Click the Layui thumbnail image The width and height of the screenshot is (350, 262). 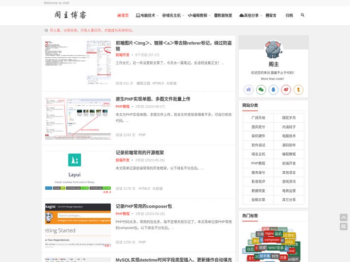(x=78, y=172)
